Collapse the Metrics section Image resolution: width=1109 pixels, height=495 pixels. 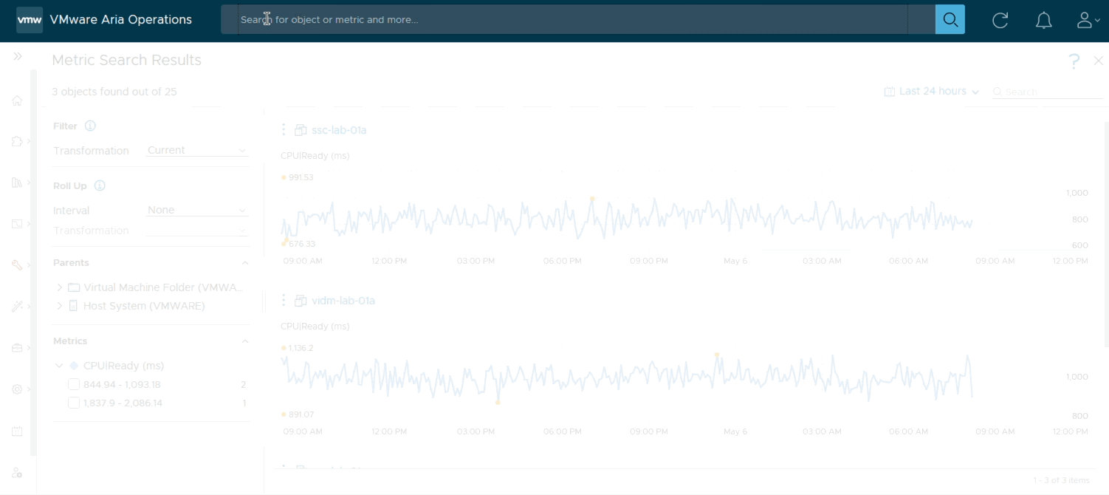(245, 341)
